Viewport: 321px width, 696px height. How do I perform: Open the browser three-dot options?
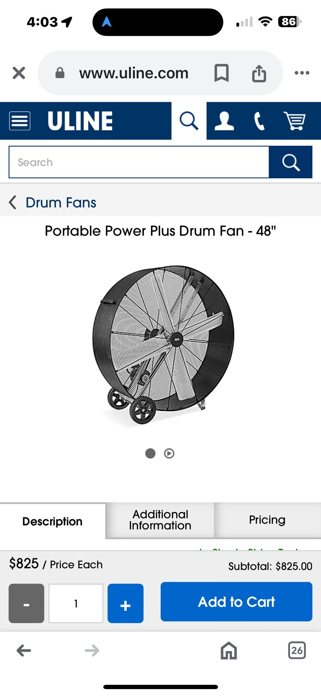[302, 73]
